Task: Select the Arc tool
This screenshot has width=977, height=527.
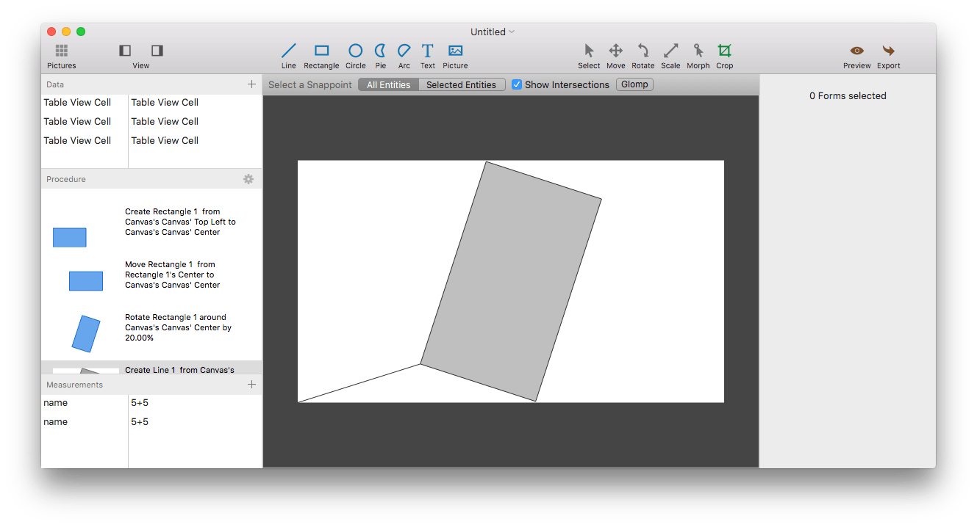Action: point(404,54)
